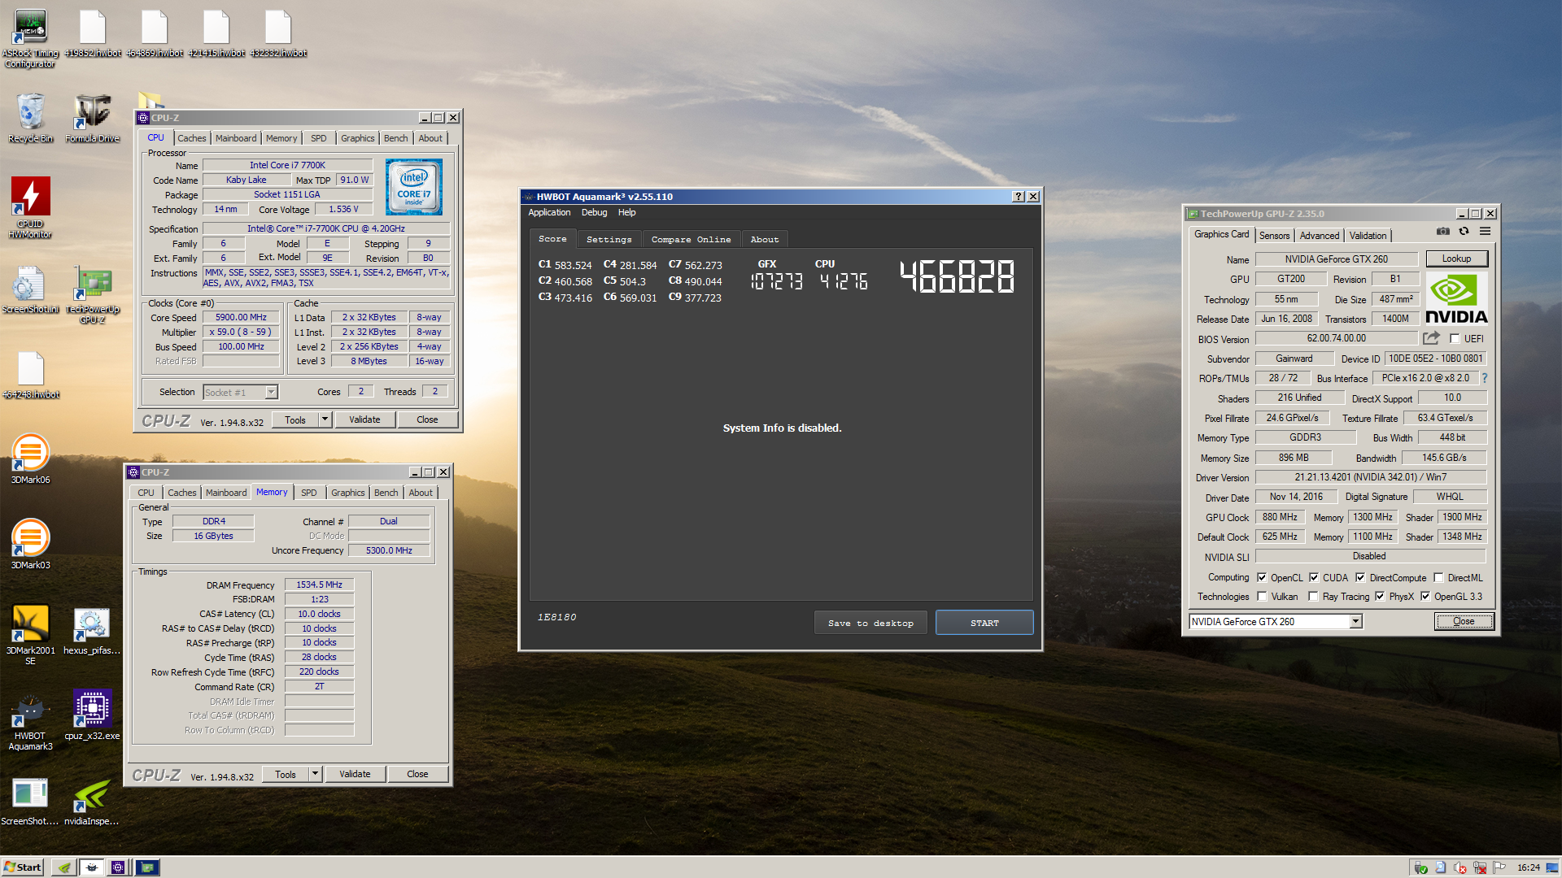This screenshot has height=878, width=1562.
Task: Launch 3DMark06 desktop shortcut
Action: coord(30,459)
